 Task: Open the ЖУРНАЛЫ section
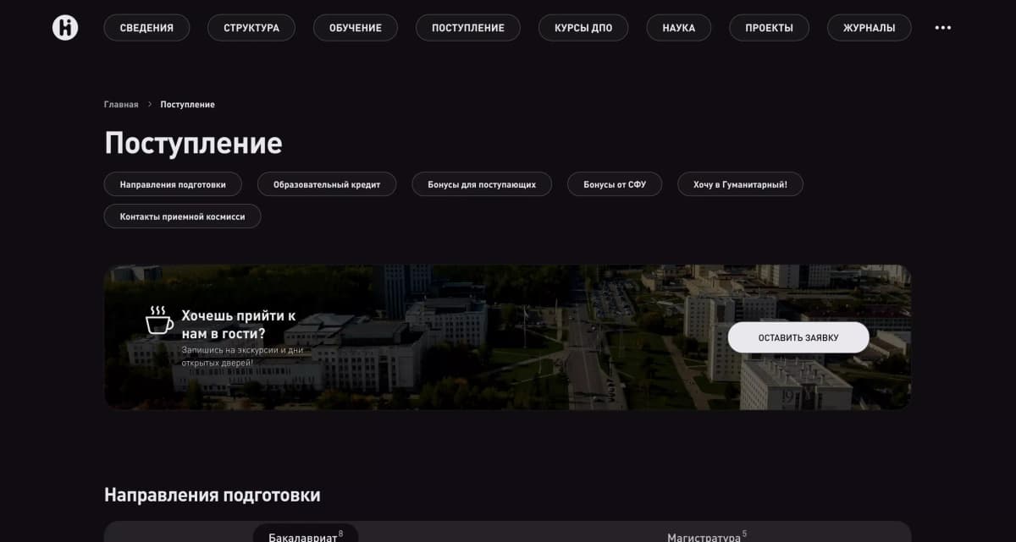869,27
